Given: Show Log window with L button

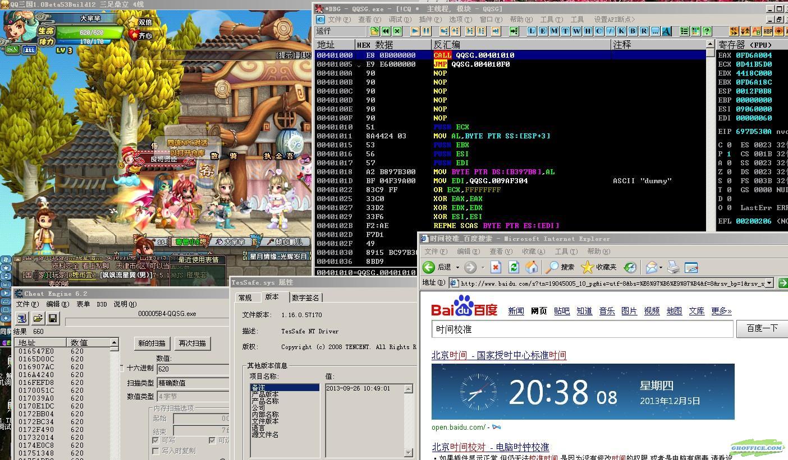Looking at the screenshot, I should coord(532,31).
